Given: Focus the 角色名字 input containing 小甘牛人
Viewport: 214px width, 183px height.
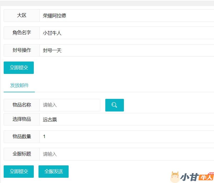Looking at the screenshot, I should click(127, 33).
